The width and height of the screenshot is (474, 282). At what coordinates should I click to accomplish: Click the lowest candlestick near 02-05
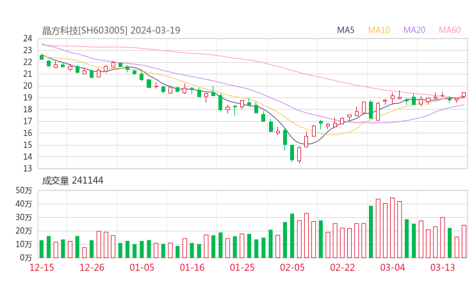pyautogui.click(x=299, y=154)
